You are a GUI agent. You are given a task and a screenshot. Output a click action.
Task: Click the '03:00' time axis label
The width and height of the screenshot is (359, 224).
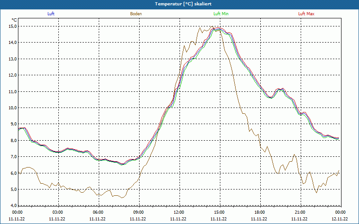57,212
